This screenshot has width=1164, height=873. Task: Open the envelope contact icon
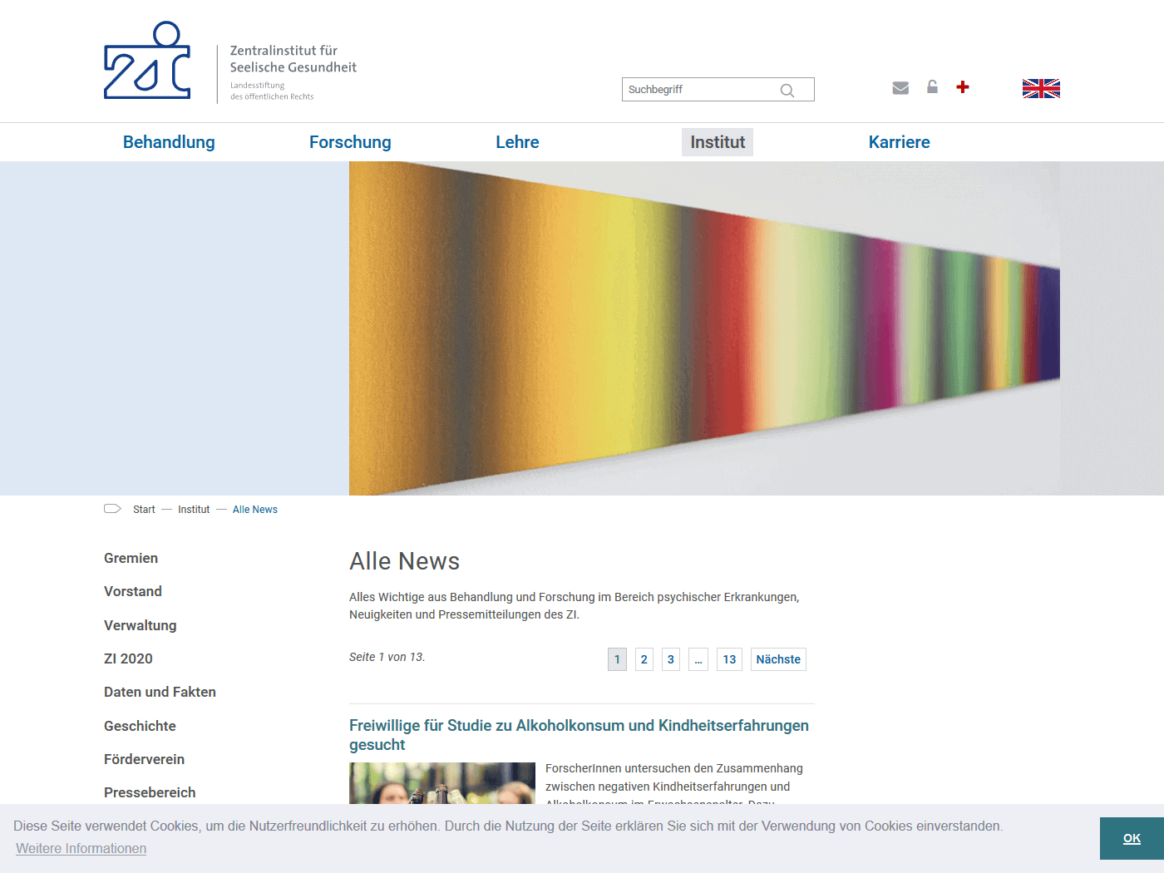[x=900, y=88]
